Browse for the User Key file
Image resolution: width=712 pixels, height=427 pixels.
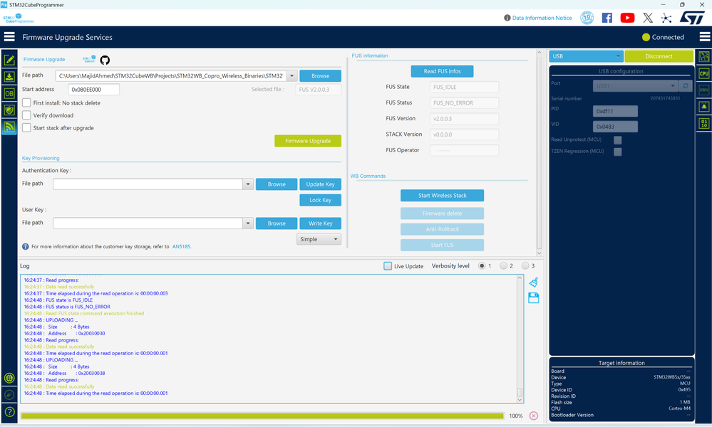click(277, 223)
